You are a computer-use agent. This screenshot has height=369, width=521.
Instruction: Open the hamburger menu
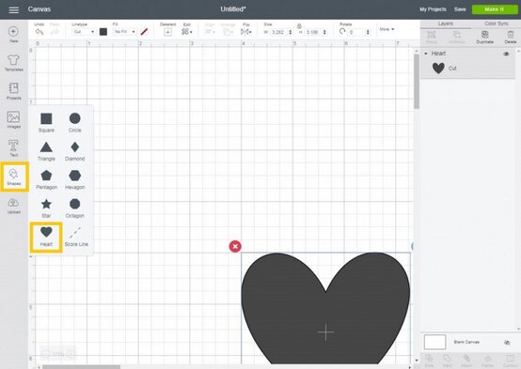13,9
